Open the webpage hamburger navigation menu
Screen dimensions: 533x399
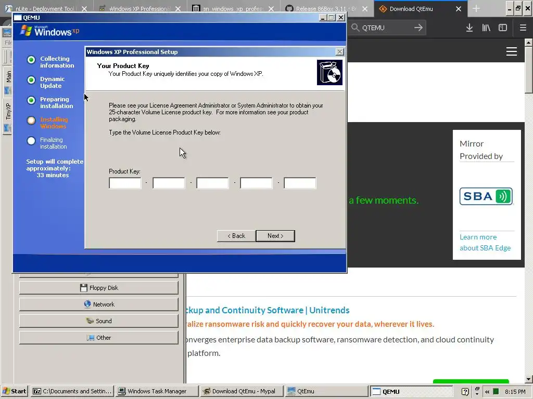point(512,51)
